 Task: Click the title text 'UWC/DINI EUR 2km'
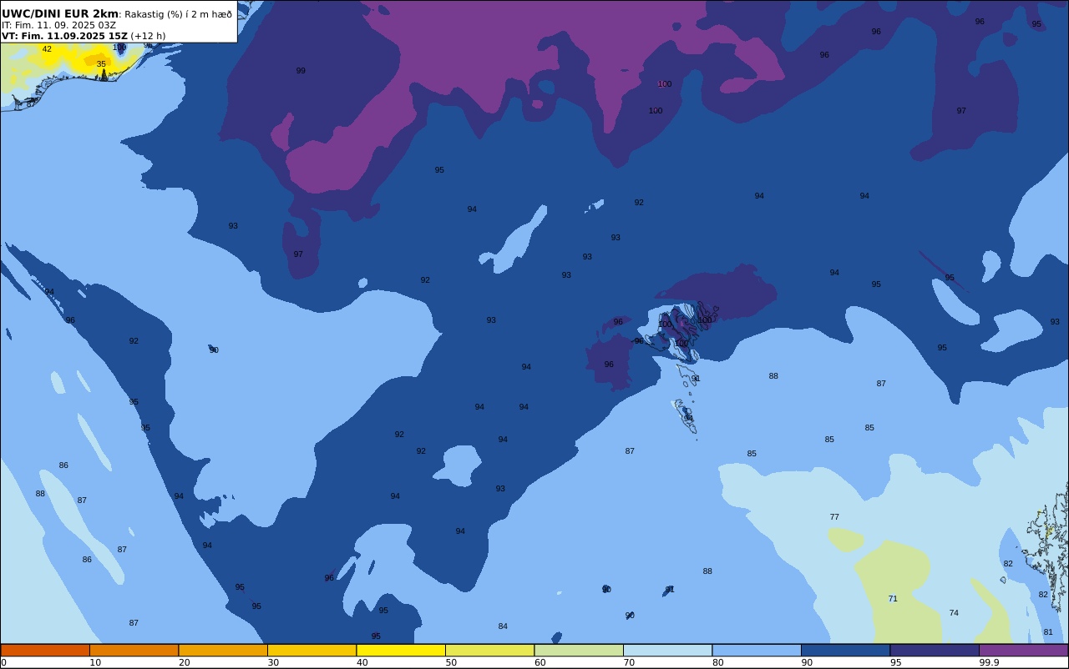pos(60,13)
